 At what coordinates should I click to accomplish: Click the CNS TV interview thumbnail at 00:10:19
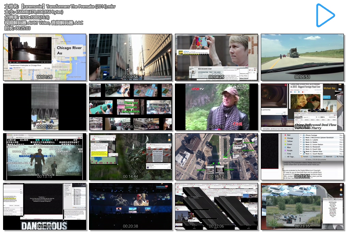216,107
